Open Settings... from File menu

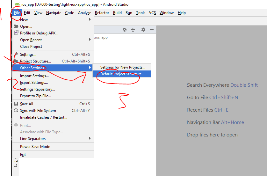pyautogui.click(x=53, y=55)
